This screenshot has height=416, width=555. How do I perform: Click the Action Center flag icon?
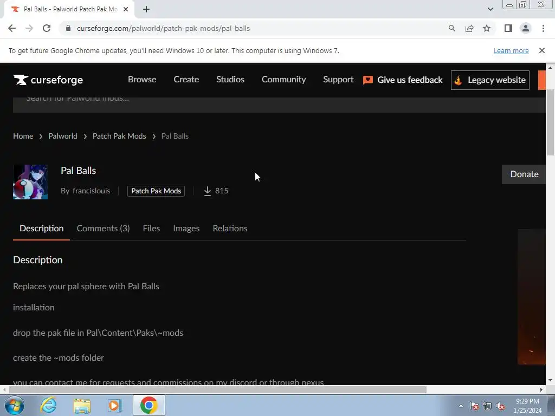tap(474, 406)
